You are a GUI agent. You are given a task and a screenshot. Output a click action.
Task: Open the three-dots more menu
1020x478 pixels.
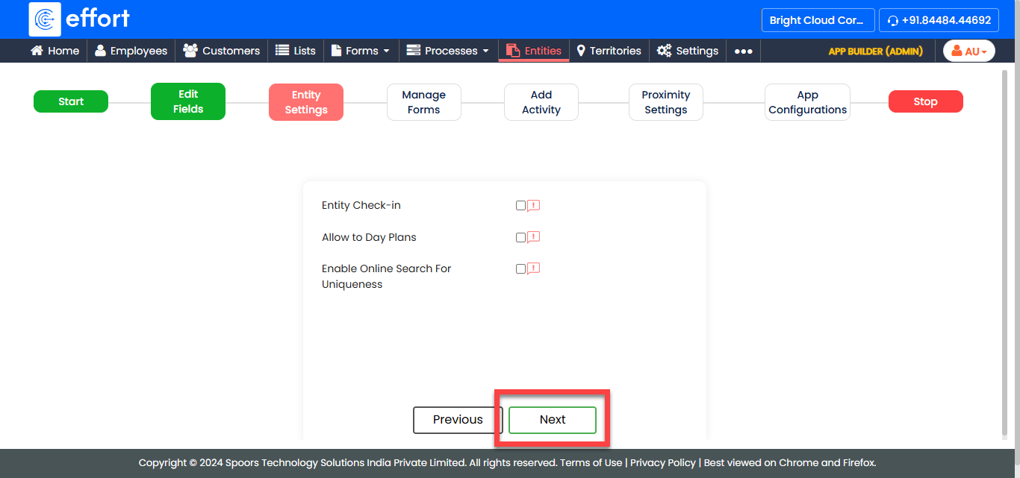pyautogui.click(x=743, y=51)
